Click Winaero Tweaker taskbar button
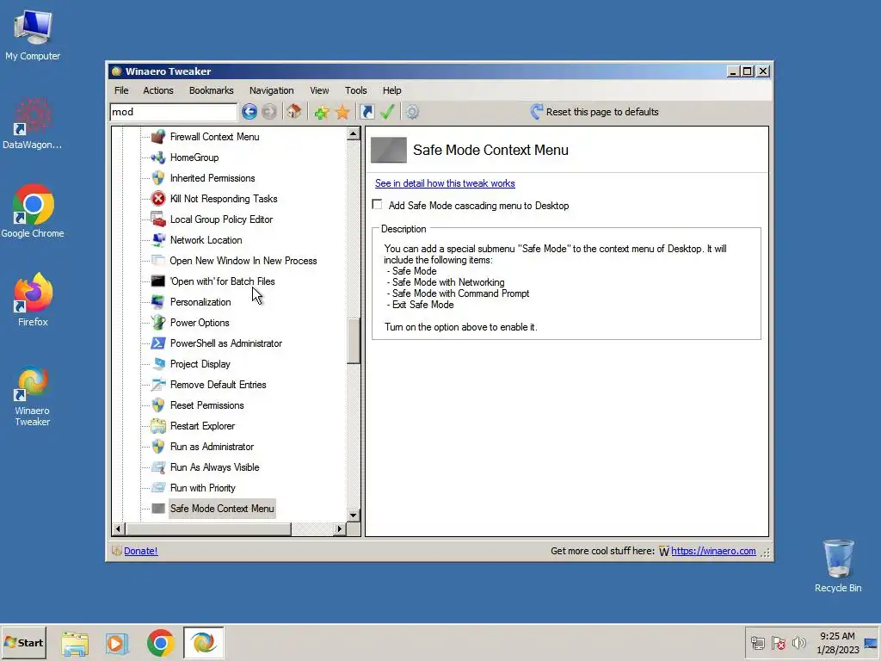This screenshot has height=661, width=881. tap(203, 642)
